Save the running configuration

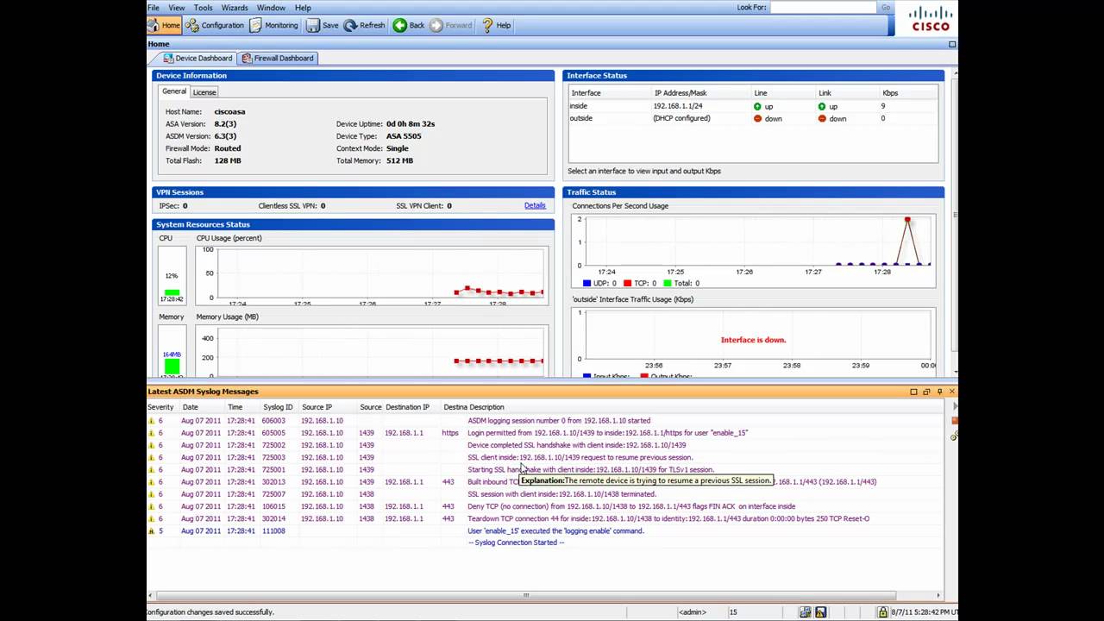point(323,25)
